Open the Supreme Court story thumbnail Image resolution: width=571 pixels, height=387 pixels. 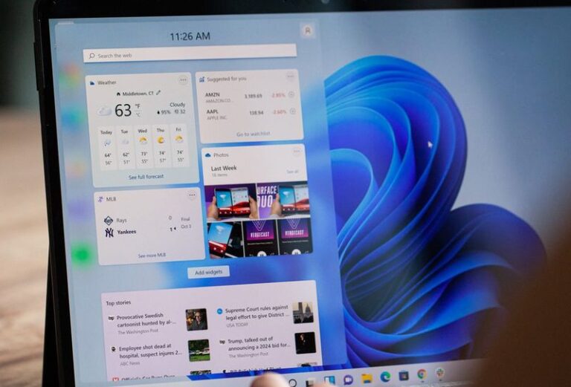(303, 313)
